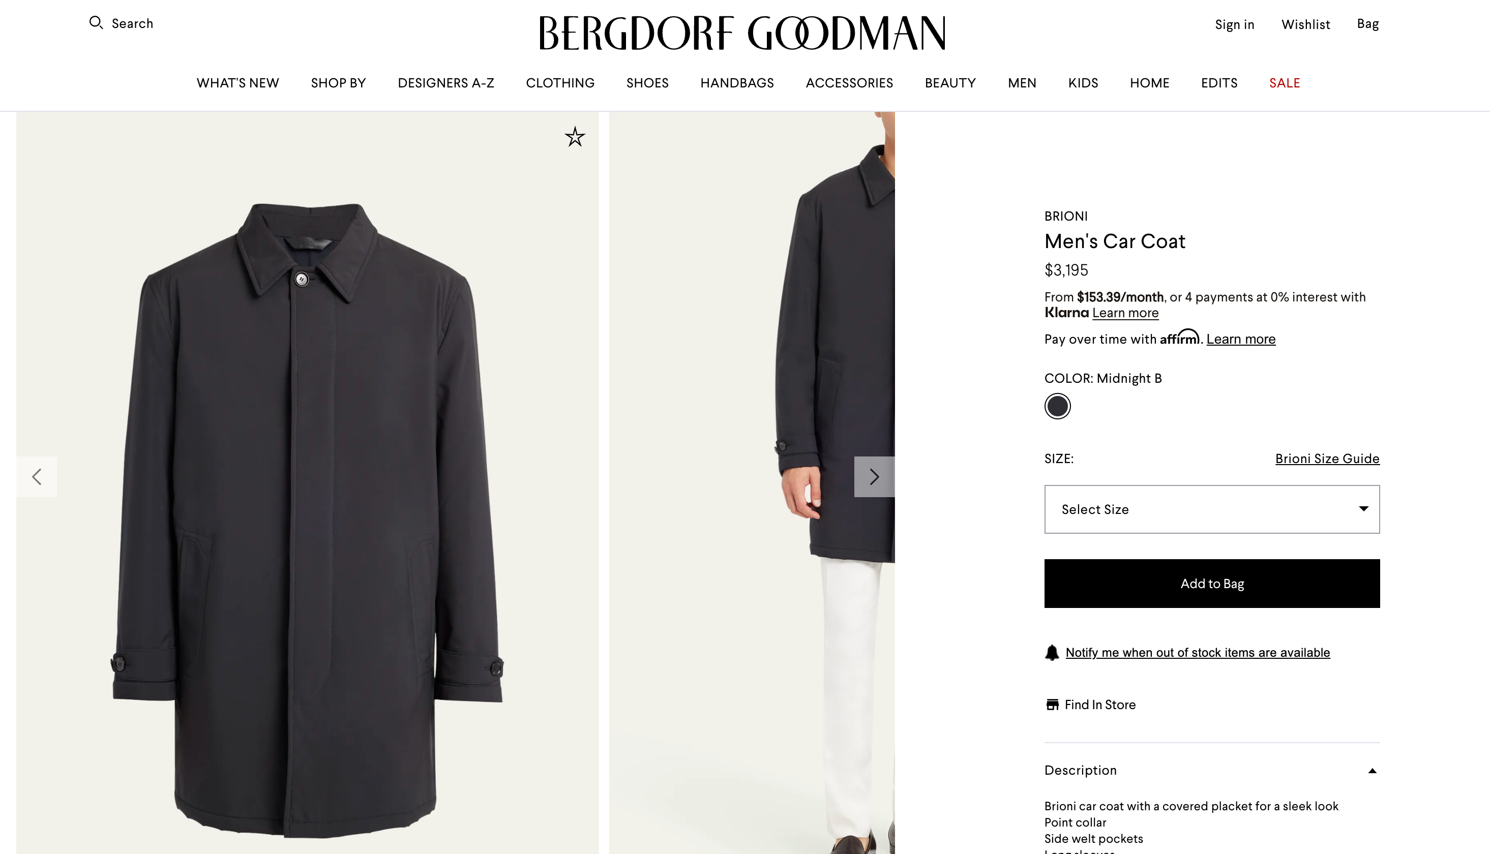
Task: Select the Midnight B color swatch
Action: tap(1057, 407)
